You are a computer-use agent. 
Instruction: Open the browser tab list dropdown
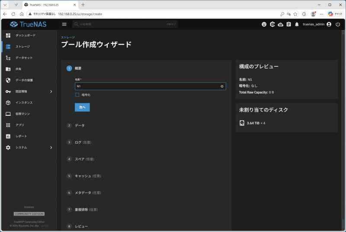[5, 5]
